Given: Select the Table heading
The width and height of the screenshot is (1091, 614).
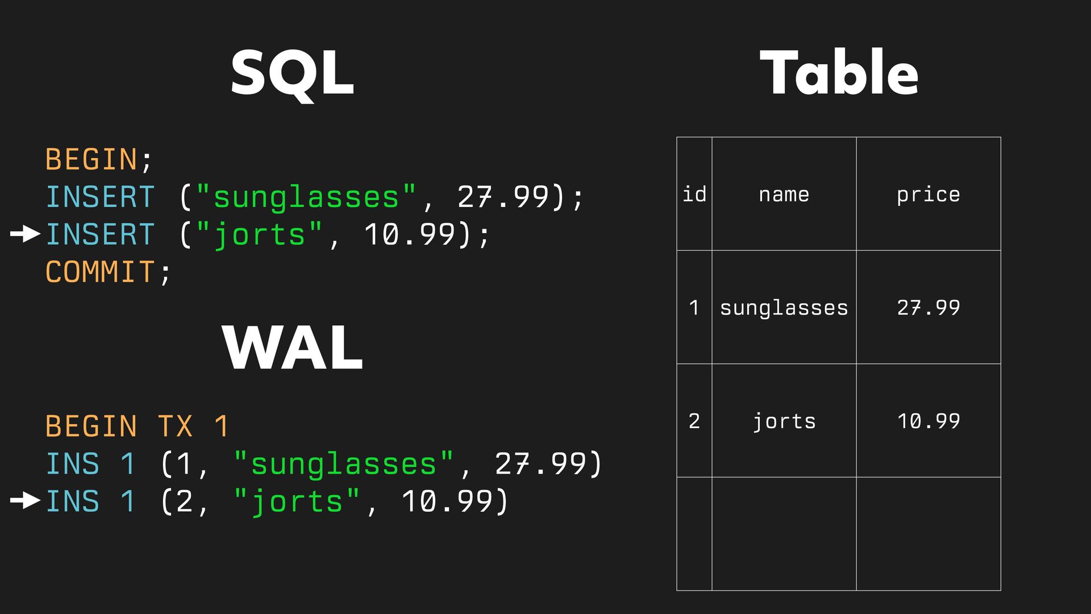Looking at the screenshot, I should [839, 72].
